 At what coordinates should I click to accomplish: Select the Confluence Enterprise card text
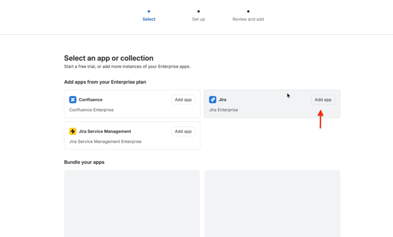91,110
